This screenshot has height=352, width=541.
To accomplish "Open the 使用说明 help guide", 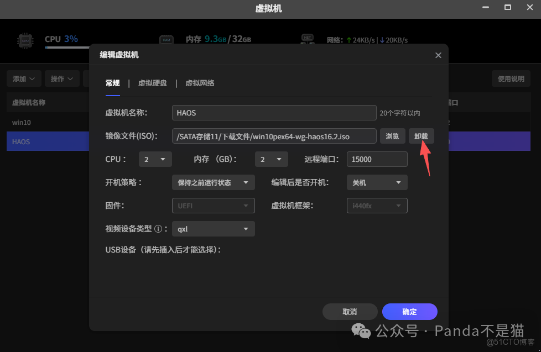I will pyautogui.click(x=511, y=78).
